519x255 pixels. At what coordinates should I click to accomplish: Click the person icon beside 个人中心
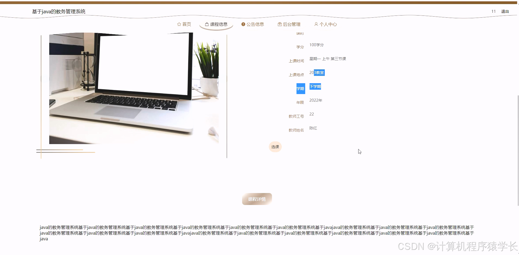(316, 24)
